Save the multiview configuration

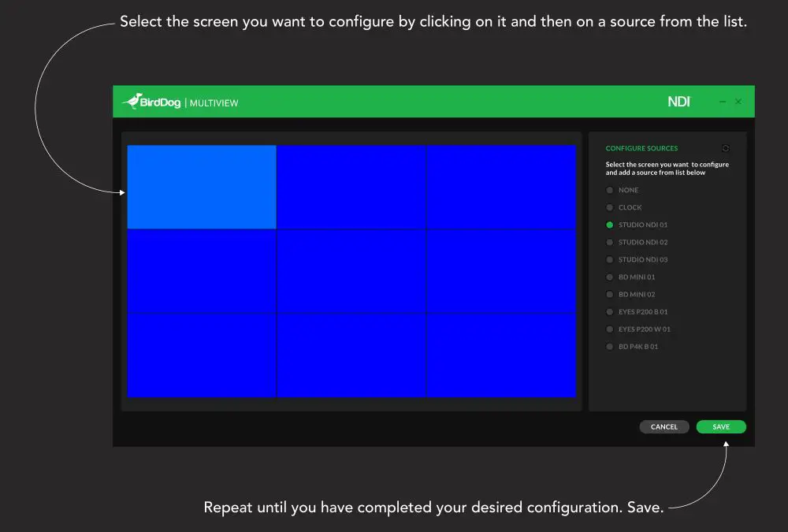(x=720, y=426)
